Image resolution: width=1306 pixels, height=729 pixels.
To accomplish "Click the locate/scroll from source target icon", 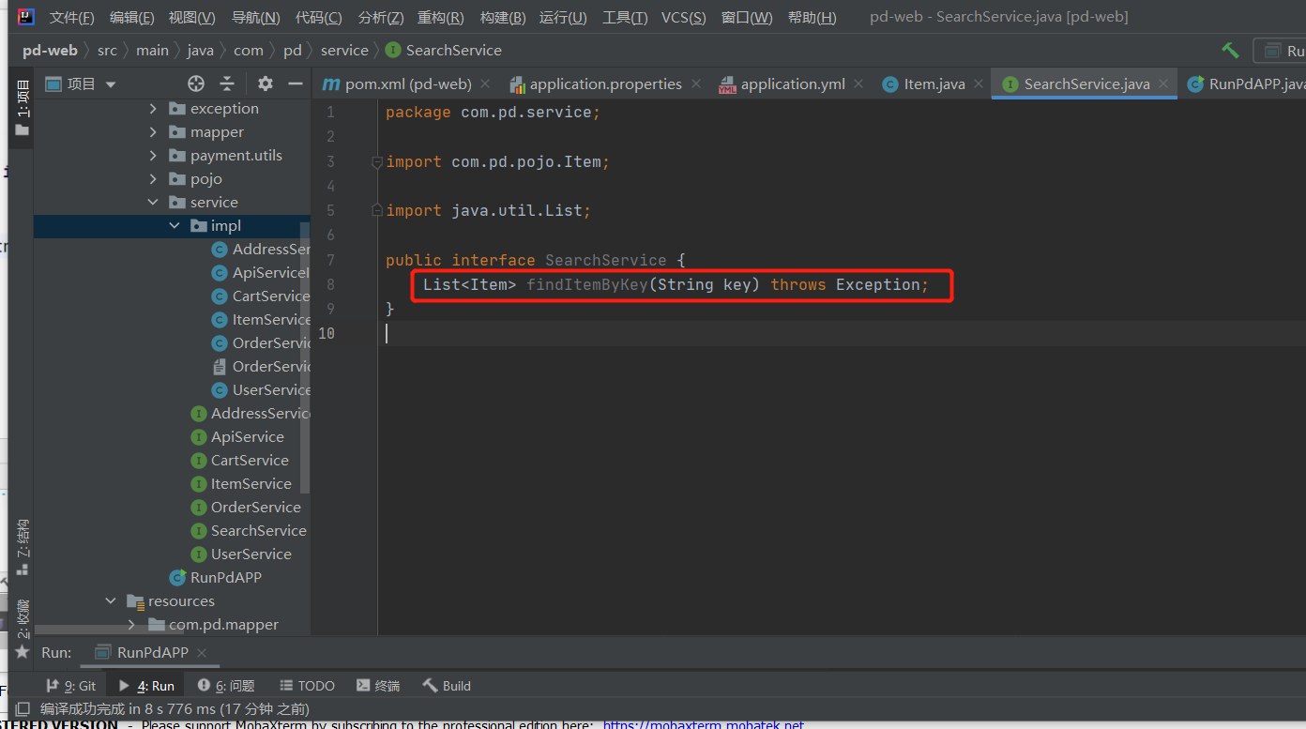I will (x=196, y=84).
